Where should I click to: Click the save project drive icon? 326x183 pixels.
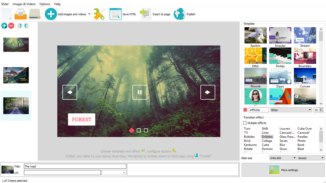click(35, 14)
